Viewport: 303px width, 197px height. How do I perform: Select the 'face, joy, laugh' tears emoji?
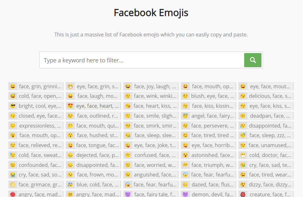pos(151,86)
